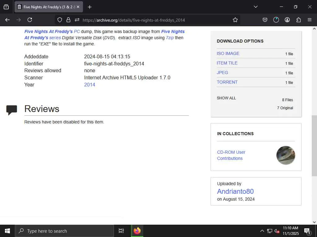Screen dimensions: 317x237
Task: Open tracking protection shield icon
Action: click(60, 20)
